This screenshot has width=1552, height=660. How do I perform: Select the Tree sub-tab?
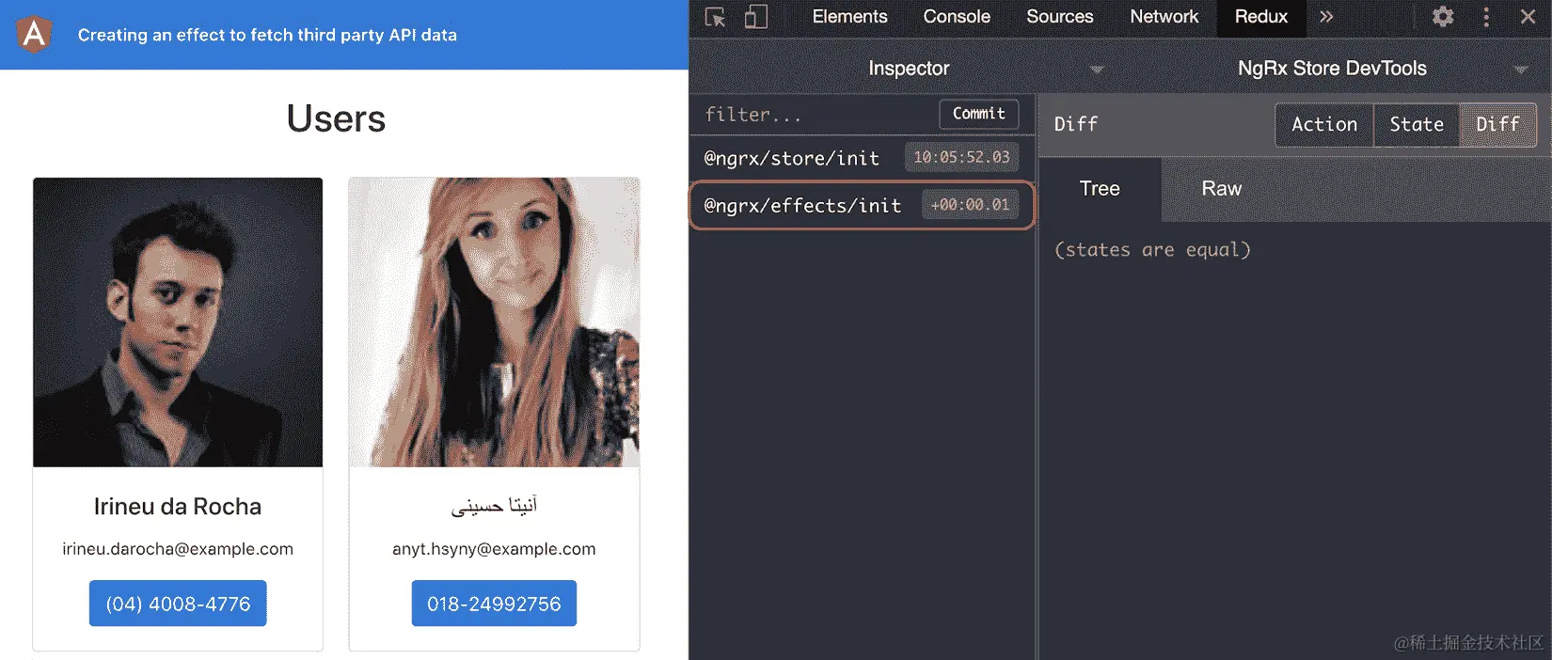click(x=1100, y=189)
